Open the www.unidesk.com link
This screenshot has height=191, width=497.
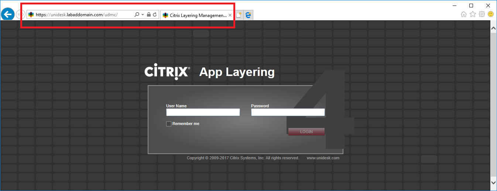point(323,158)
